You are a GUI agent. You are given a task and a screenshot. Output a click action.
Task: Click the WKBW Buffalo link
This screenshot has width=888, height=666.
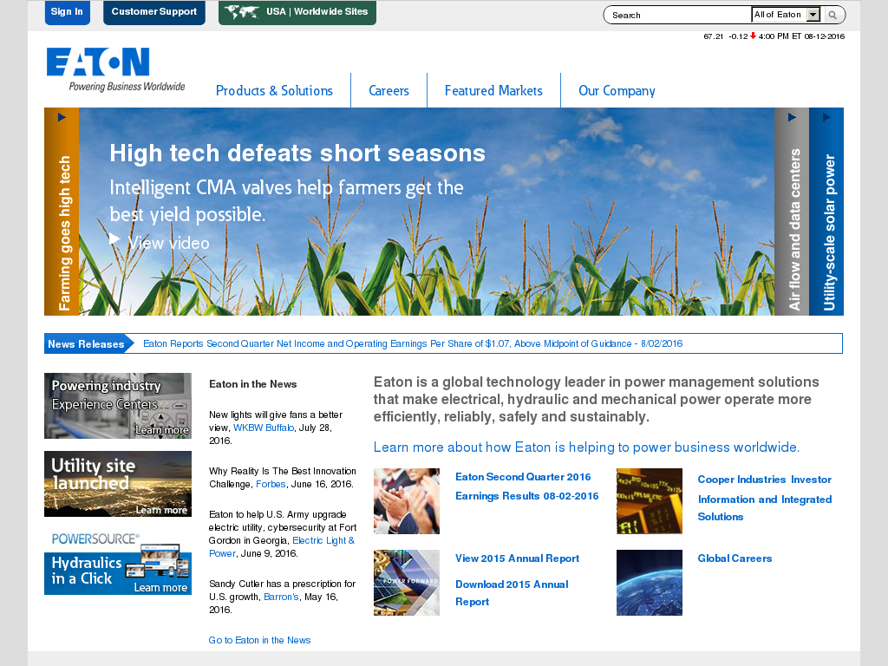(x=264, y=428)
